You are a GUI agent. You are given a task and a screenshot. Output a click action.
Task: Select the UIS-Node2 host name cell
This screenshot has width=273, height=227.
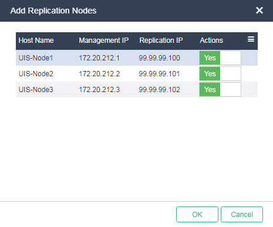(36, 74)
